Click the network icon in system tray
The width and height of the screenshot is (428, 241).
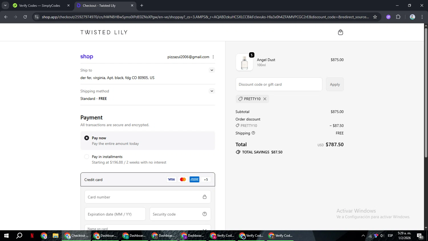tap(370, 236)
